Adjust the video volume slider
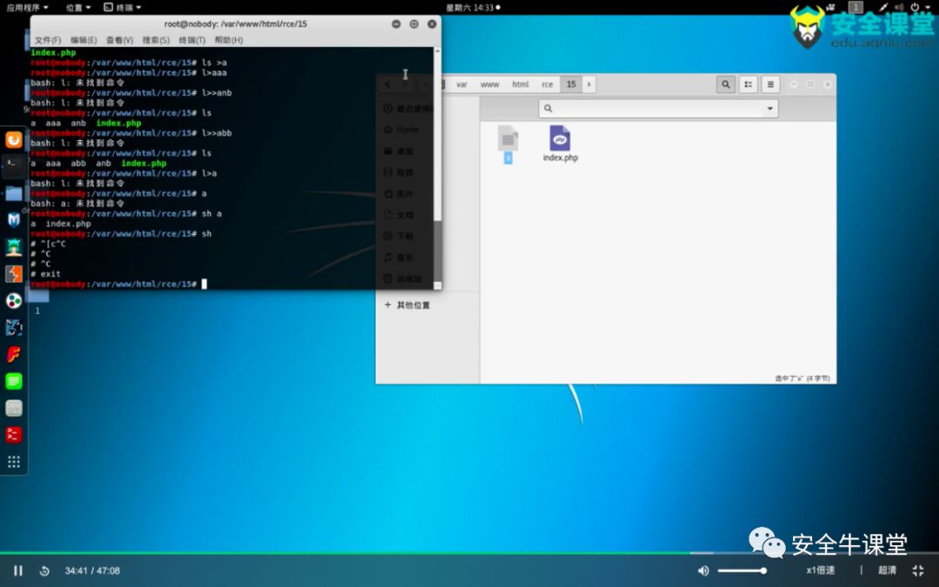 [742, 570]
